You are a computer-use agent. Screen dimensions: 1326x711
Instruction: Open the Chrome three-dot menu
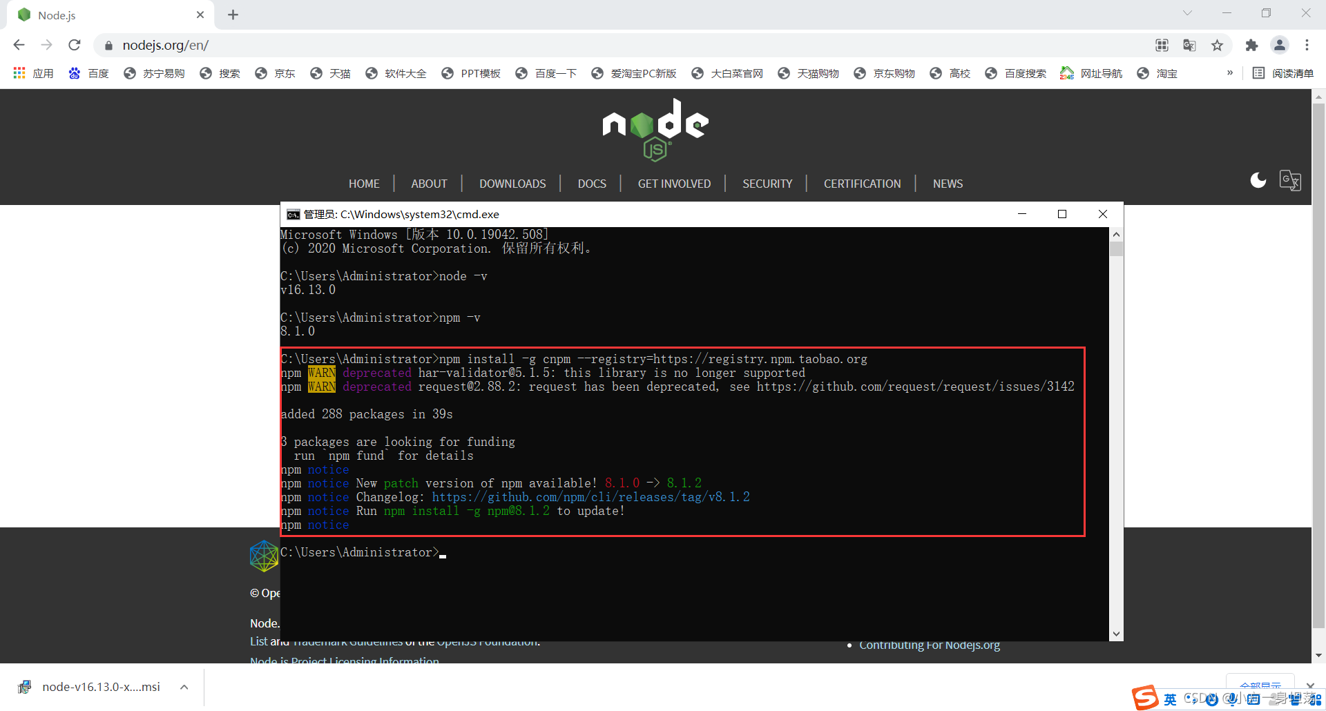pos(1307,45)
